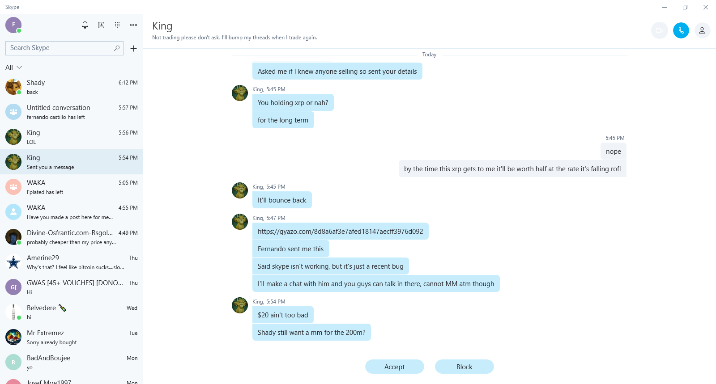The width and height of the screenshot is (716, 384).
Task: Click the plus icon for new chat
Action: 133,48
